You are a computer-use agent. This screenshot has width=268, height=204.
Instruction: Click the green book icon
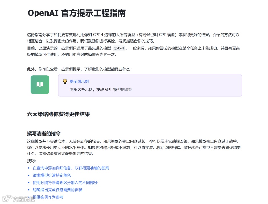click(40, 84)
